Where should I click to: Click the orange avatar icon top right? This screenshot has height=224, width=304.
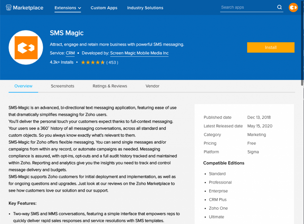click(x=293, y=7)
